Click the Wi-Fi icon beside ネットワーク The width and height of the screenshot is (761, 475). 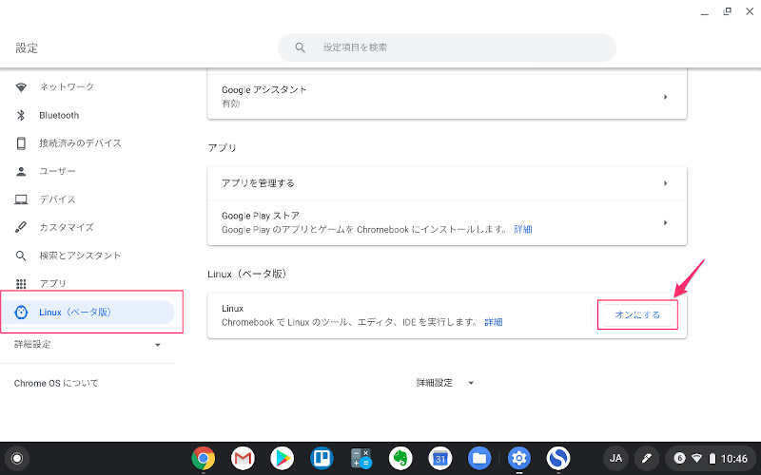[x=21, y=87]
